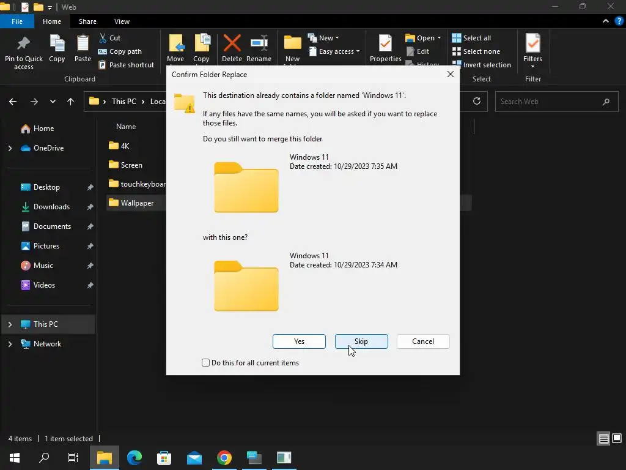This screenshot has width=626, height=470.
Task: Open the File Explorer help icon
Action: tap(619, 21)
